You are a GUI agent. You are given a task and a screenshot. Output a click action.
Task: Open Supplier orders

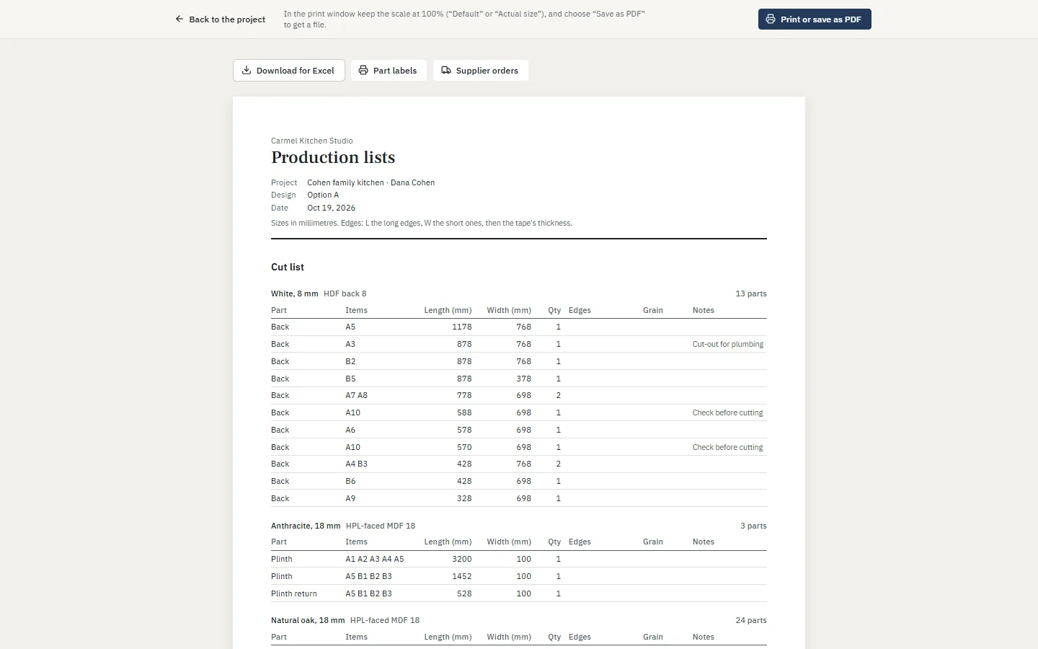[480, 70]
